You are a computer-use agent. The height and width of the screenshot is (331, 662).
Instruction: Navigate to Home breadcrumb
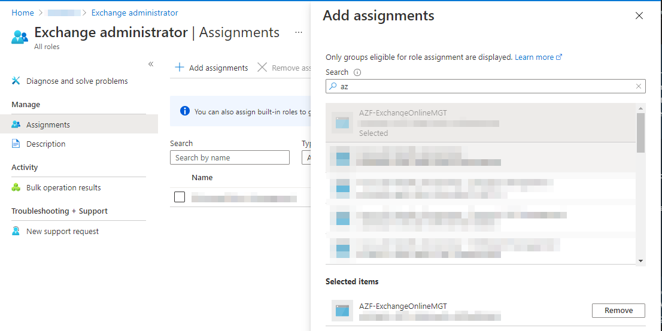coord(23,13)
